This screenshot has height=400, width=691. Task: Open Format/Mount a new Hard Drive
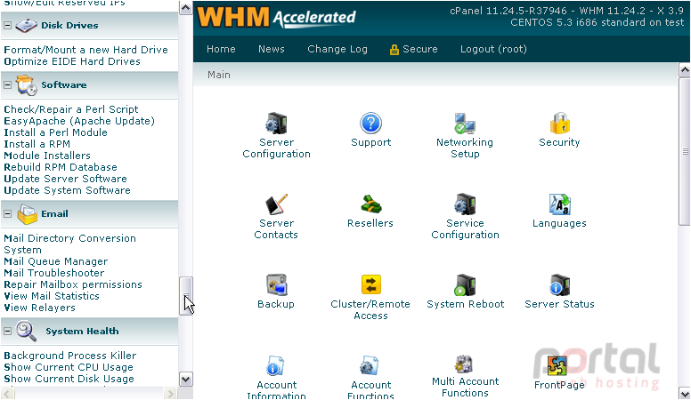click(x=86, y=50)
